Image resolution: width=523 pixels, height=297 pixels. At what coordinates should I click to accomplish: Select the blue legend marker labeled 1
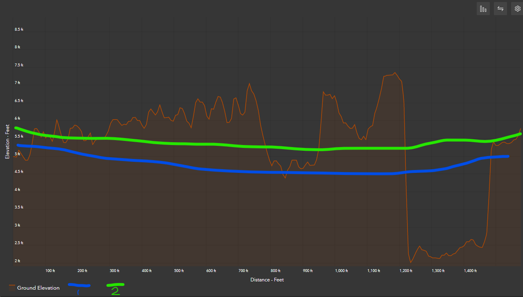[x=79, y=286]
